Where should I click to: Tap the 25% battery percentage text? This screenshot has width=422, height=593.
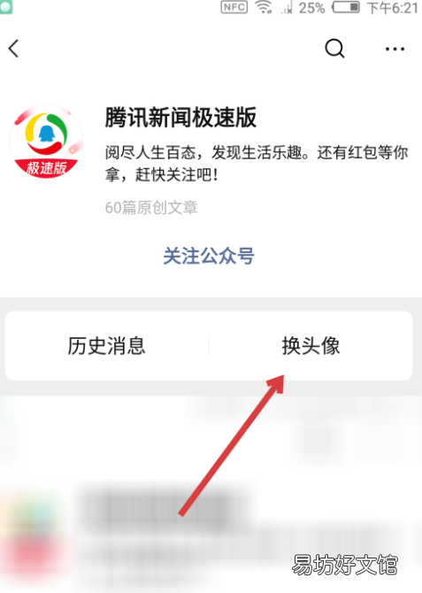pyautogui.click(x=312, y=8)
